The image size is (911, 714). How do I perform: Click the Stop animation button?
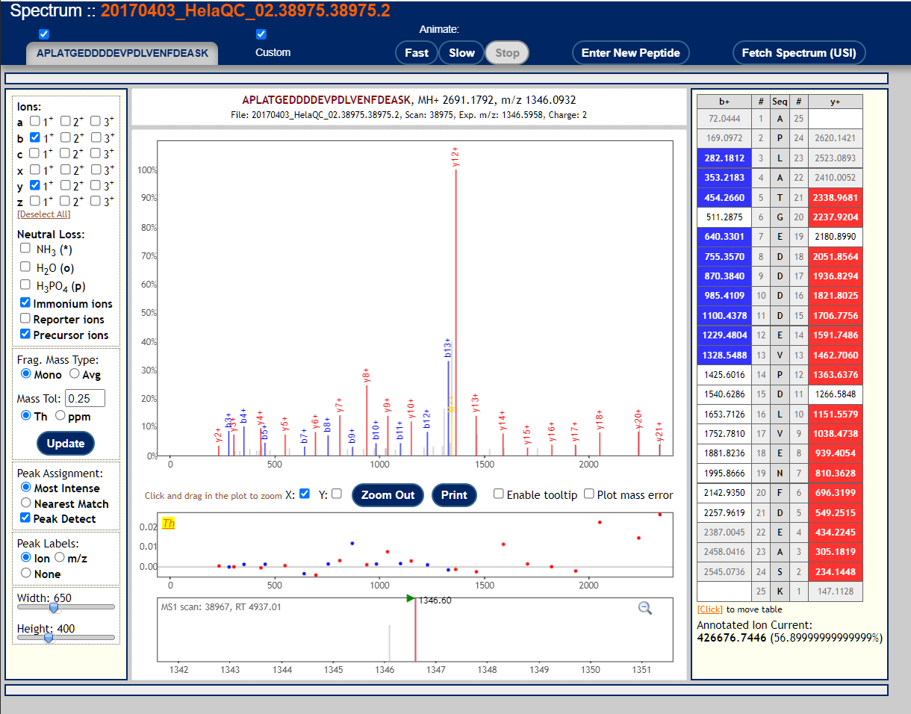tap(507, 53)
